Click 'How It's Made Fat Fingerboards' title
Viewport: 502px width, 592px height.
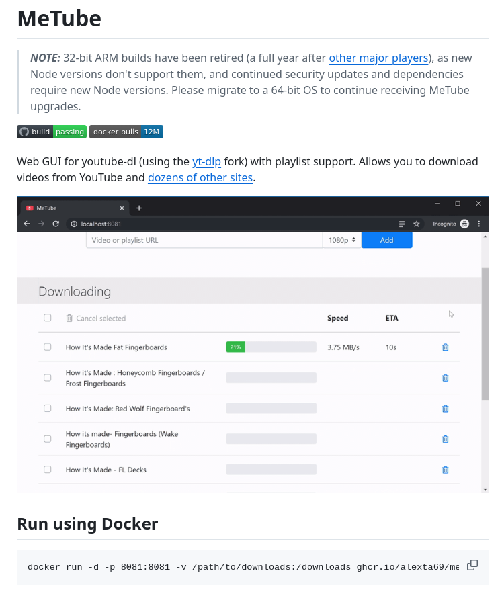(x=116, y=347)
